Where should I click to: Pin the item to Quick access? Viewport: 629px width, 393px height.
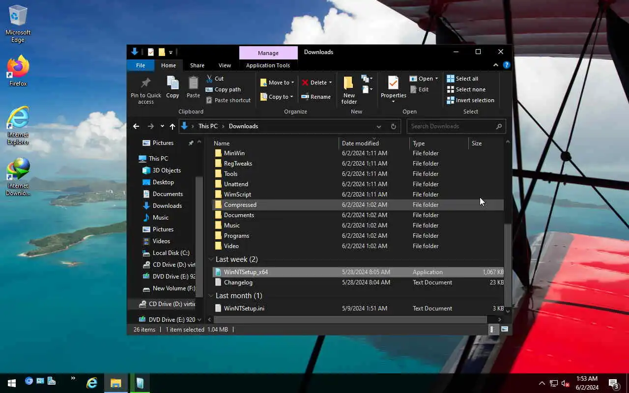click(145, 90)
